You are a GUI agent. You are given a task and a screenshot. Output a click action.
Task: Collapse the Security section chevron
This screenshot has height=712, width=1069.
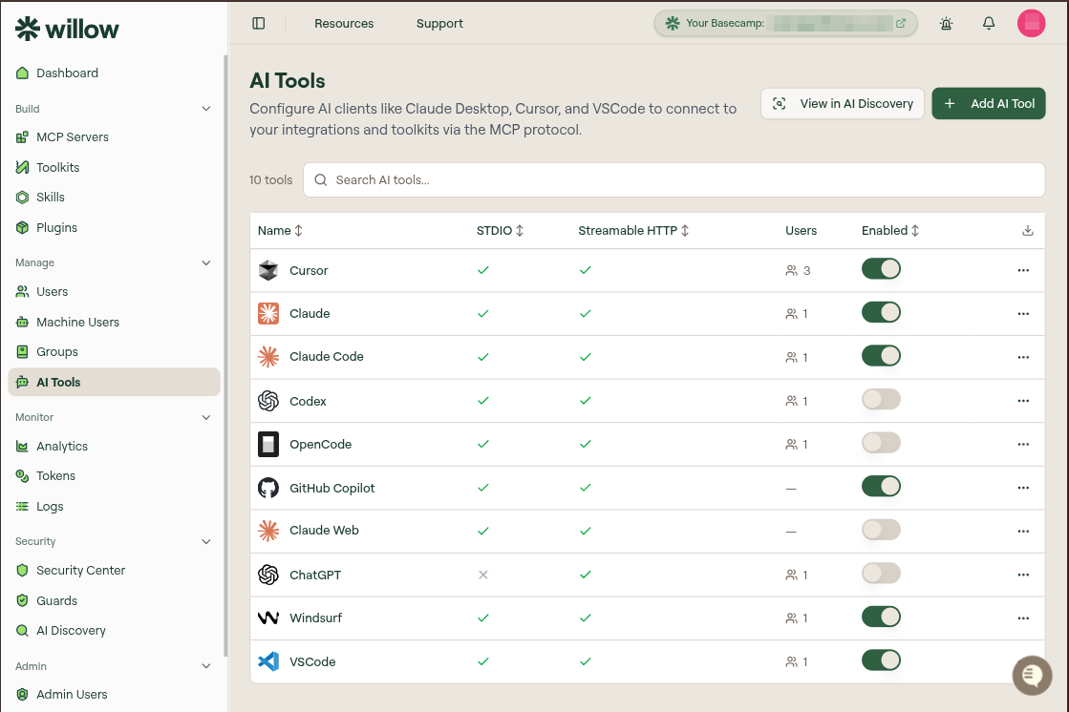(206, 542)
